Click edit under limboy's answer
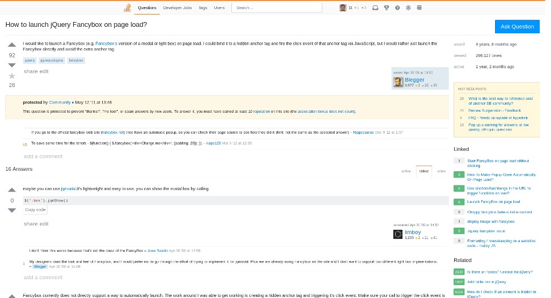This screenshot has width=551, height=298. 44,224
